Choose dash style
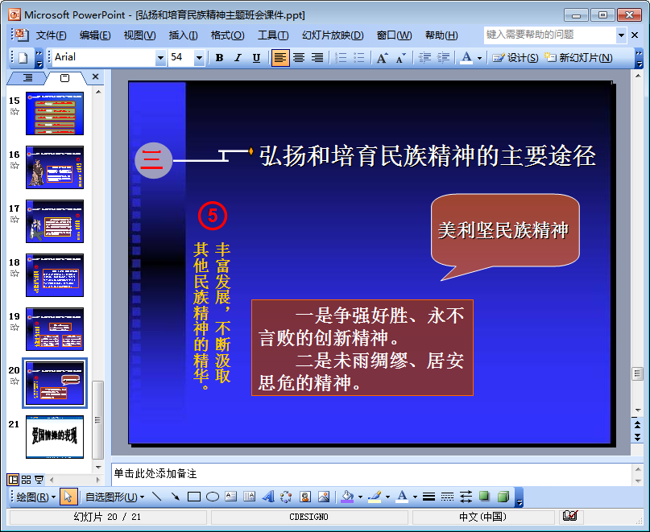 coord(447,497)
